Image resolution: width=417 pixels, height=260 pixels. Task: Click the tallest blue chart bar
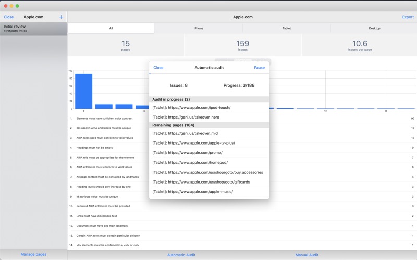pos(83,92)
